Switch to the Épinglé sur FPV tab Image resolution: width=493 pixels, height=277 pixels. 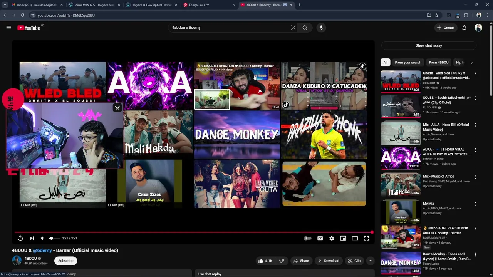pyautogui.click(x=209, y=5)
